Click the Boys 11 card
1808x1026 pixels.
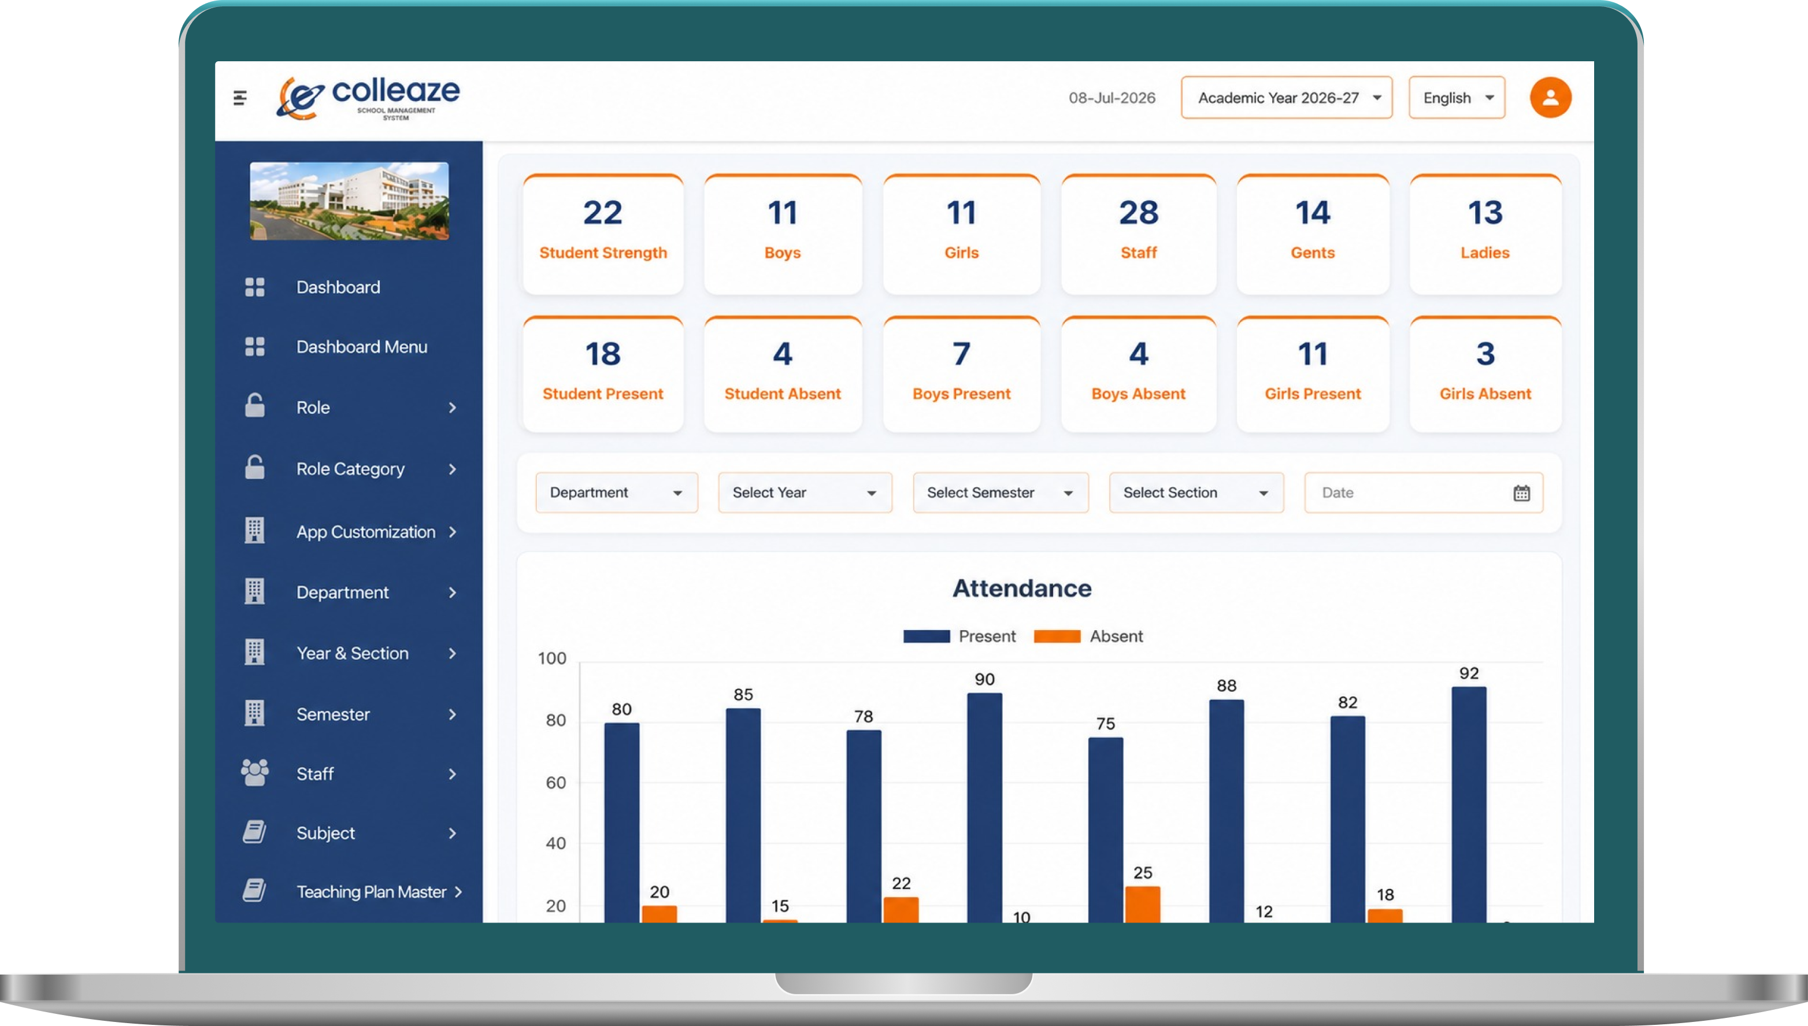click(783, 235)
